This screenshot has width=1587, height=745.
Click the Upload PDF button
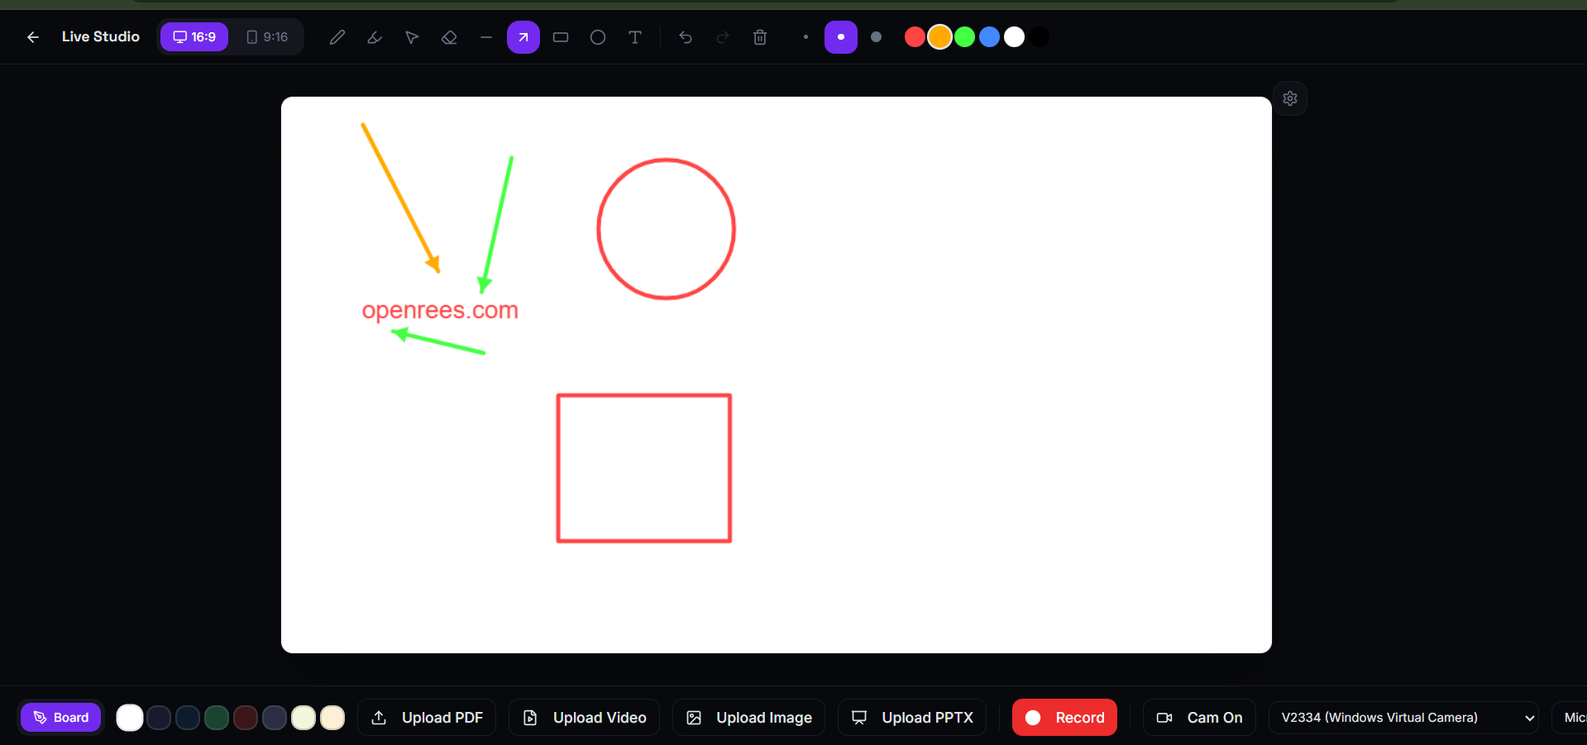click(427, 718)
